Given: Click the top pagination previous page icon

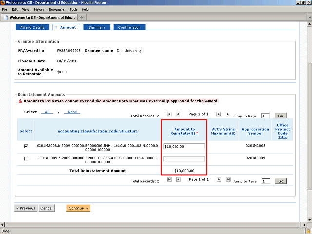Looking at the screenshot, I should 178,114.
